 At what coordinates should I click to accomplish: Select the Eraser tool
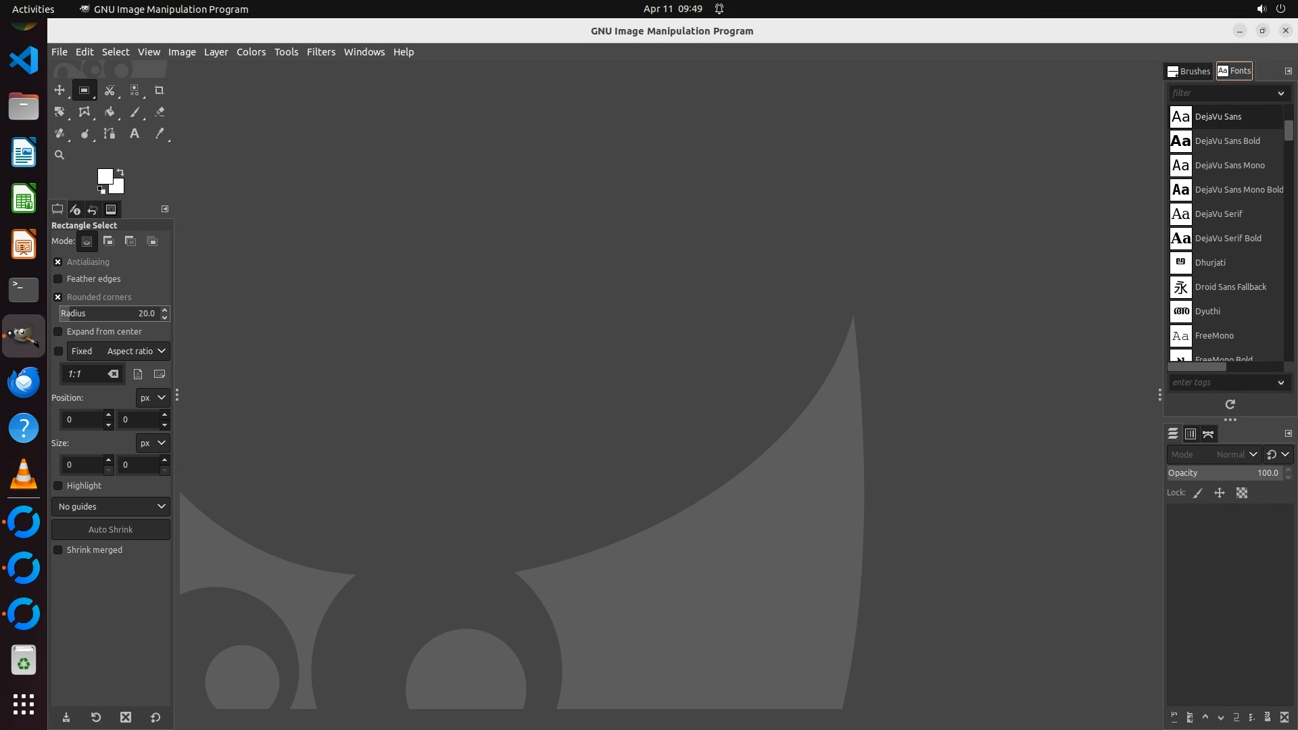pyautogui.click(x=160, y=112)
